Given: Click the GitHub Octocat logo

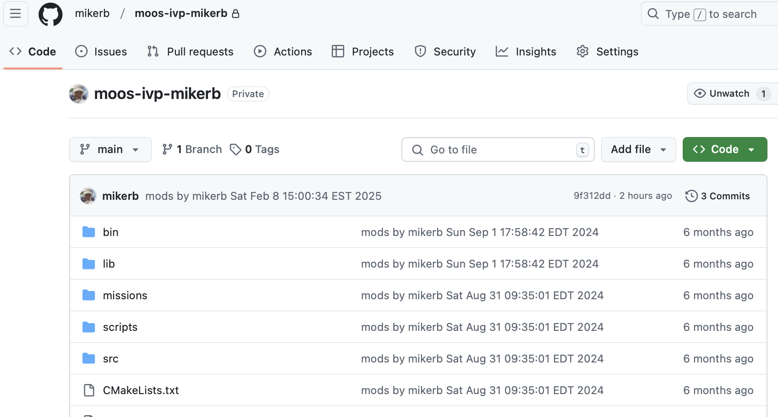Looking at the screenshot, I should click(50, 14).
